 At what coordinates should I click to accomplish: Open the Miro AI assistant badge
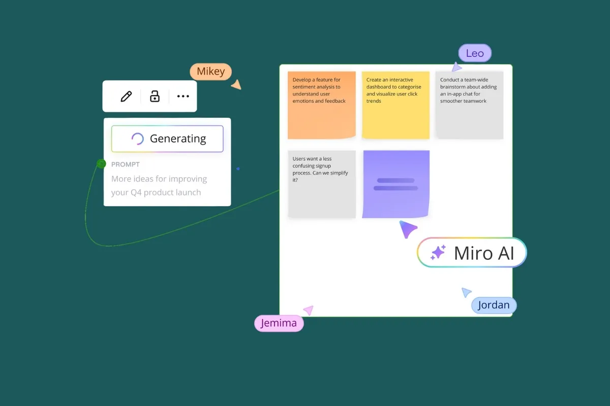471,252
